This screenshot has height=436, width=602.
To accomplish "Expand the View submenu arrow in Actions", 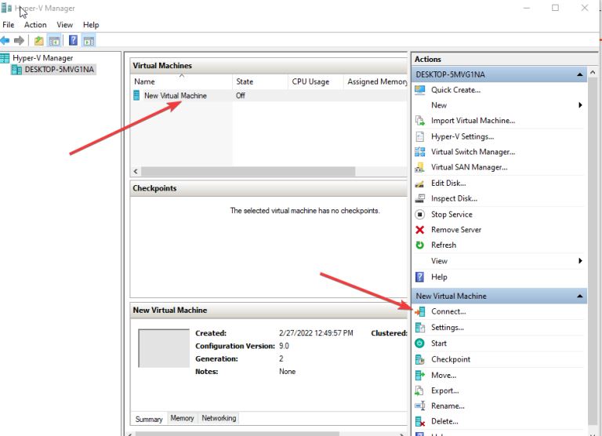I will pos(580,261).
